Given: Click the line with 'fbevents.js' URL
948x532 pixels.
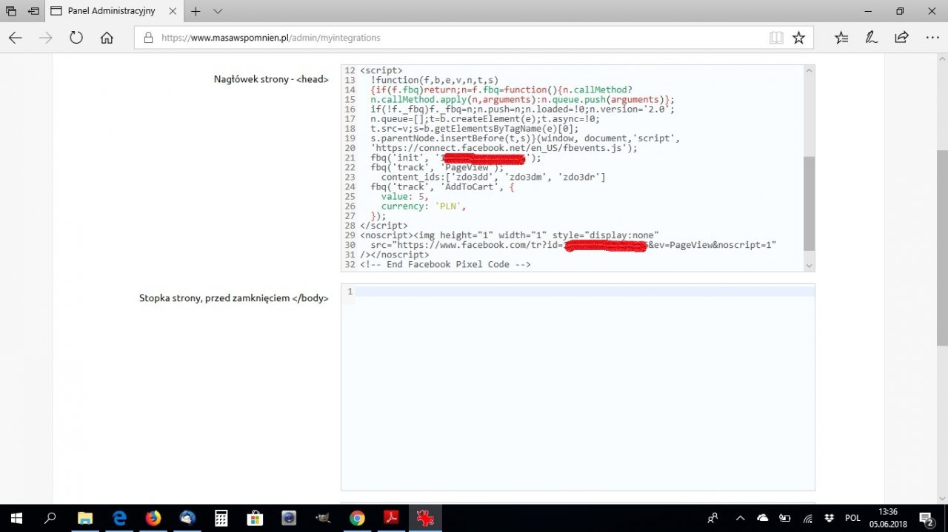Looking at the screenshot, I should tap(504, 148).
